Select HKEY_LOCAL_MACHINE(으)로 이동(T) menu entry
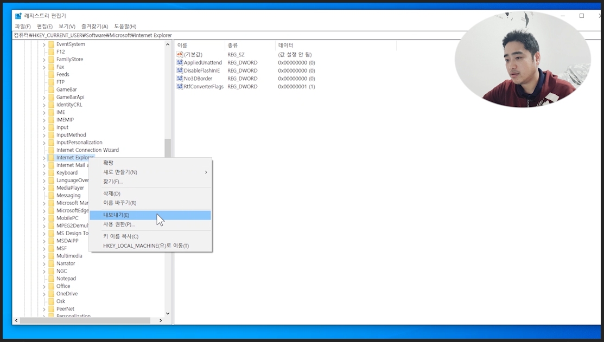Screen dimensions: 604x342 click(x=150, y=246)
